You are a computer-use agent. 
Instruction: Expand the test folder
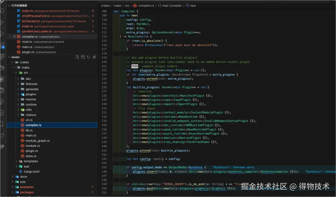point(16,167)
